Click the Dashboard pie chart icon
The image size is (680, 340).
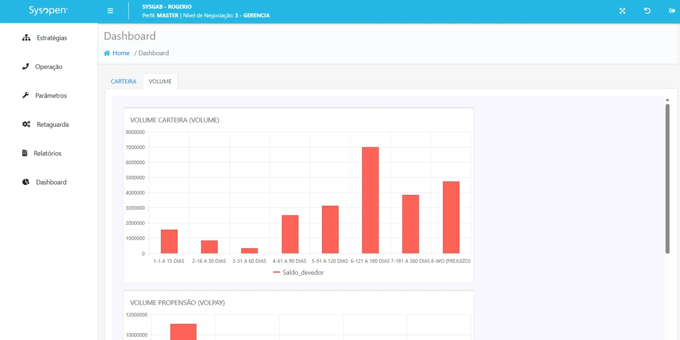(x=26, y=182)
